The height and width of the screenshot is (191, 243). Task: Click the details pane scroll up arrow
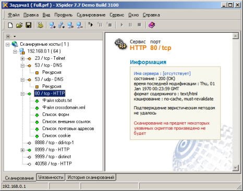(236, 36)
